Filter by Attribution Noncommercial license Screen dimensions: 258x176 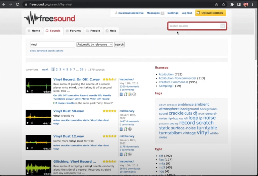(177, 78)
